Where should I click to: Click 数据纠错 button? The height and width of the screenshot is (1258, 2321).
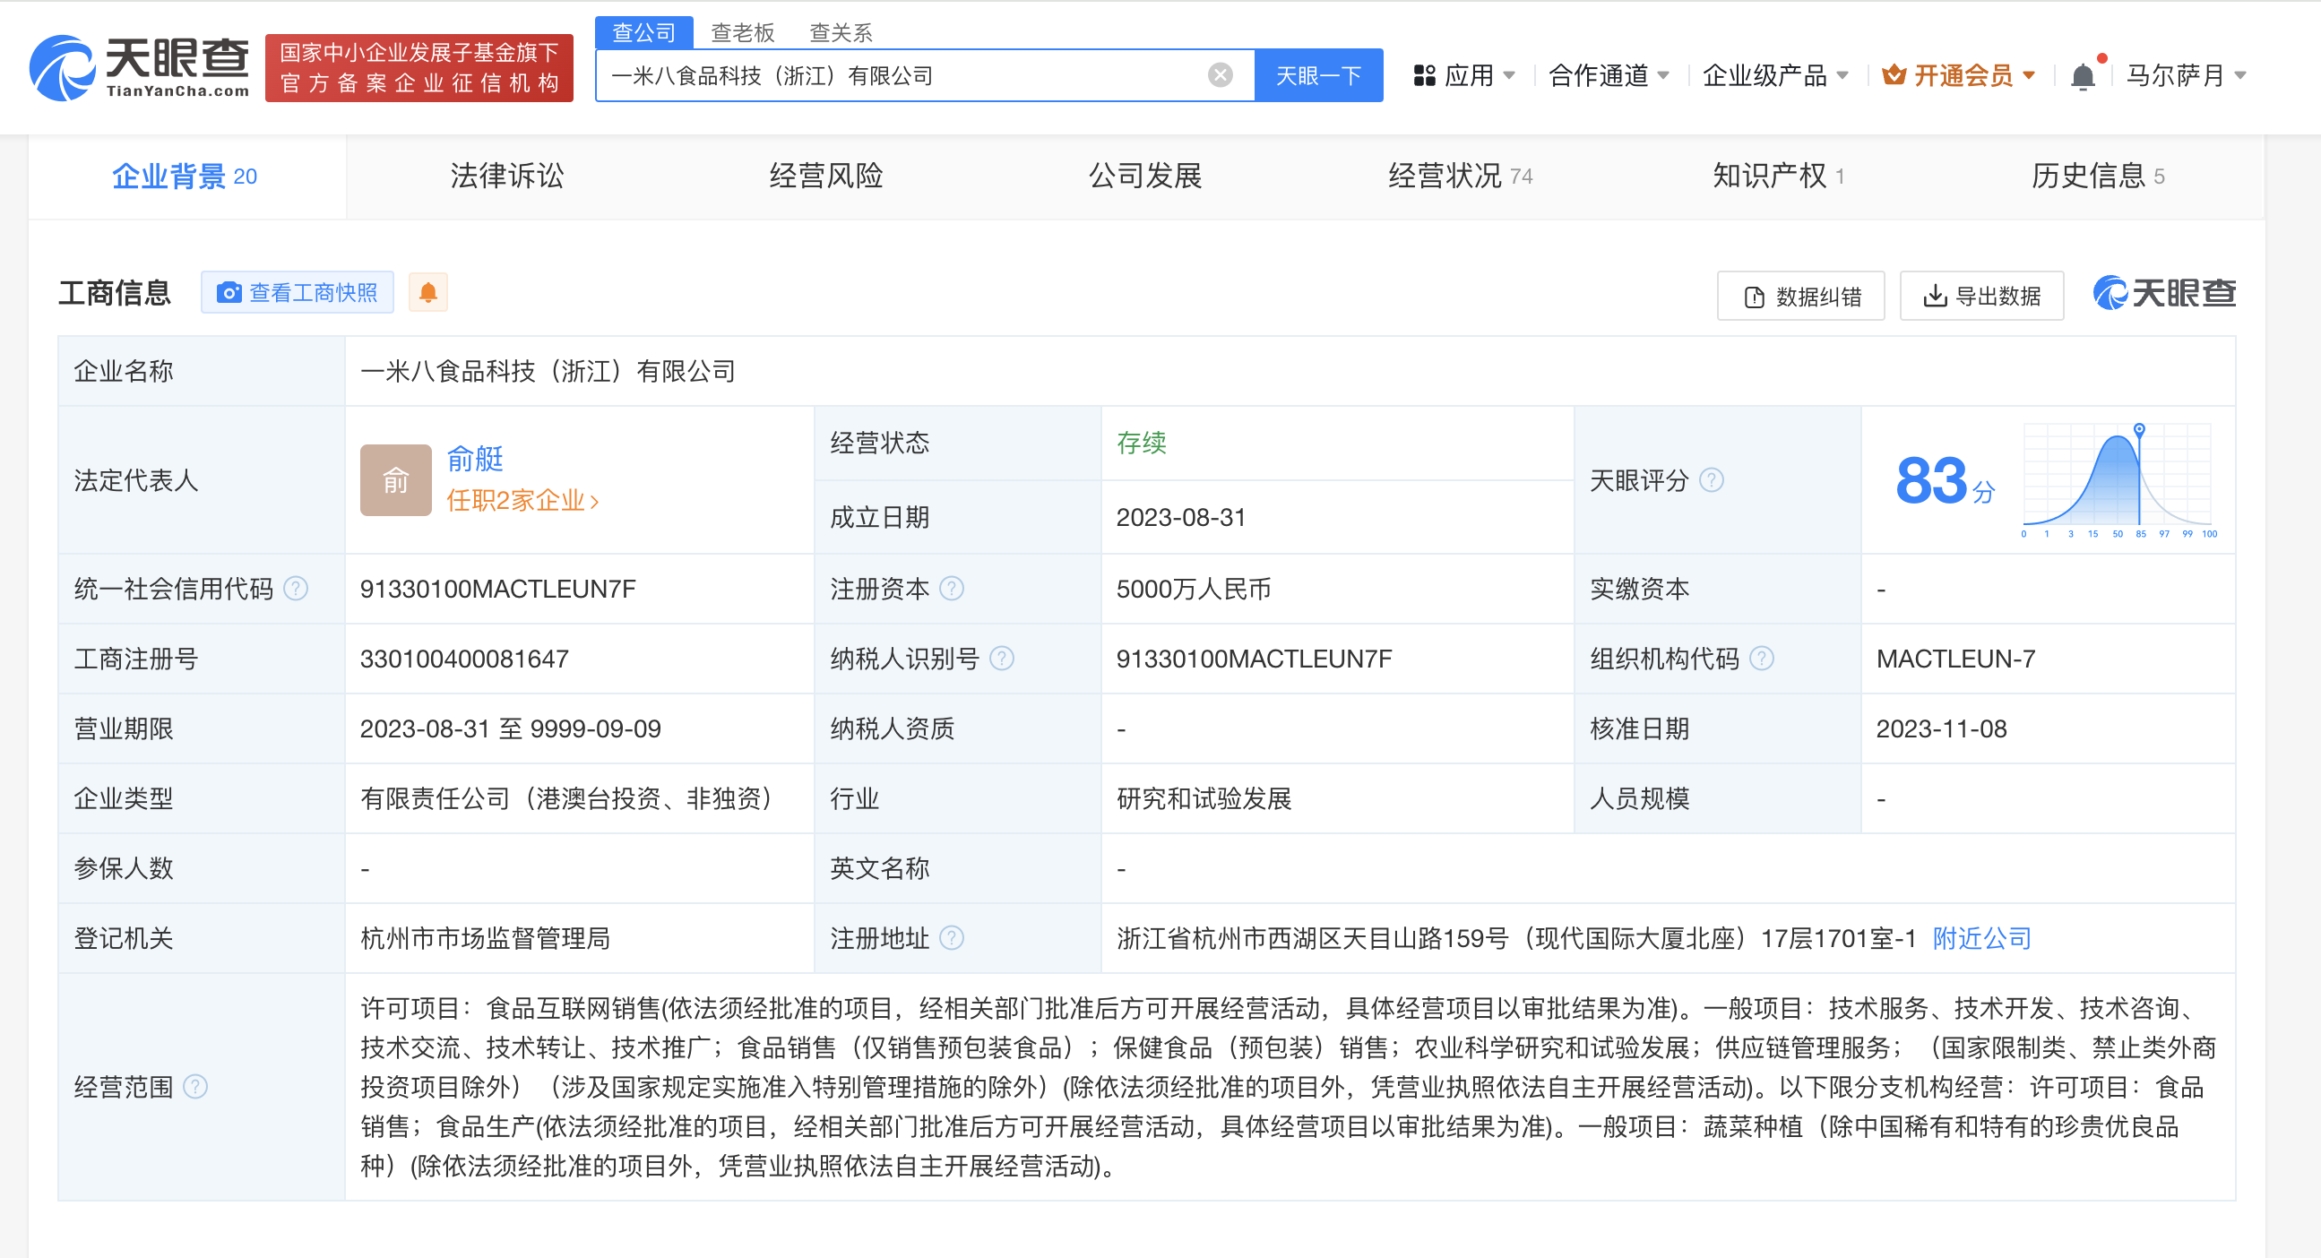tap(1801, 296)
